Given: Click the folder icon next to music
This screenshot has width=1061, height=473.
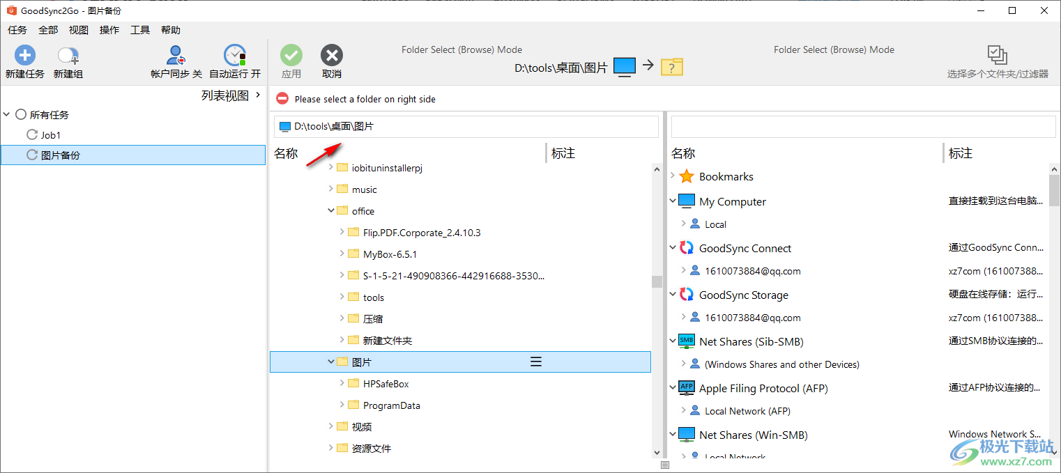Looking at the screenshot, I should (x=342, y=189).
